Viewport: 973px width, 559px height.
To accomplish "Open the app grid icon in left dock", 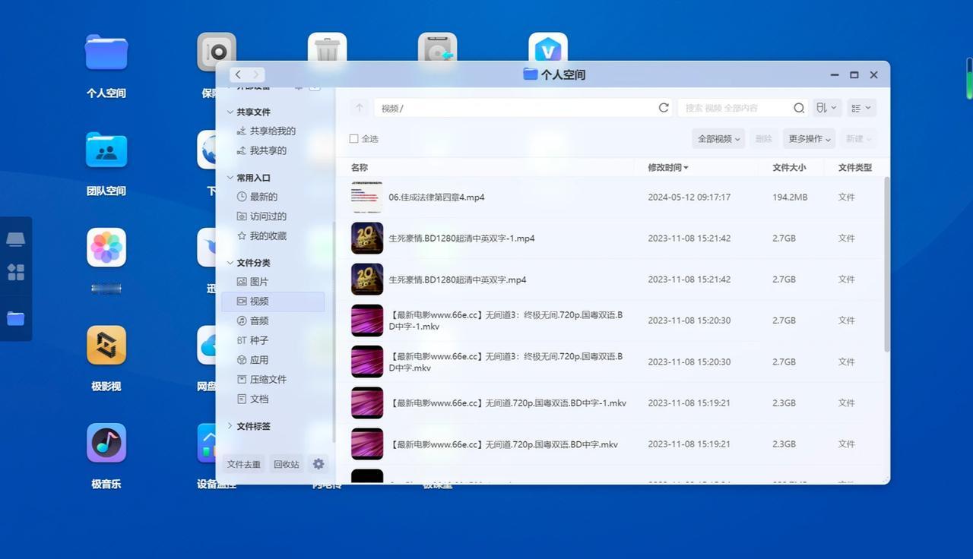I will (16, 272).
